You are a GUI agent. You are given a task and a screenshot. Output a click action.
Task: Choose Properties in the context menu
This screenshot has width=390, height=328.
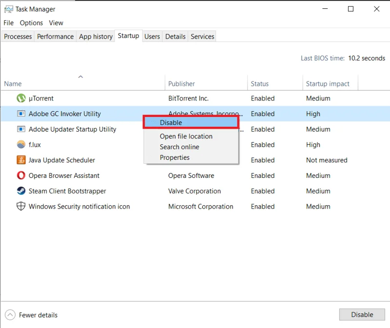(175, 157)
